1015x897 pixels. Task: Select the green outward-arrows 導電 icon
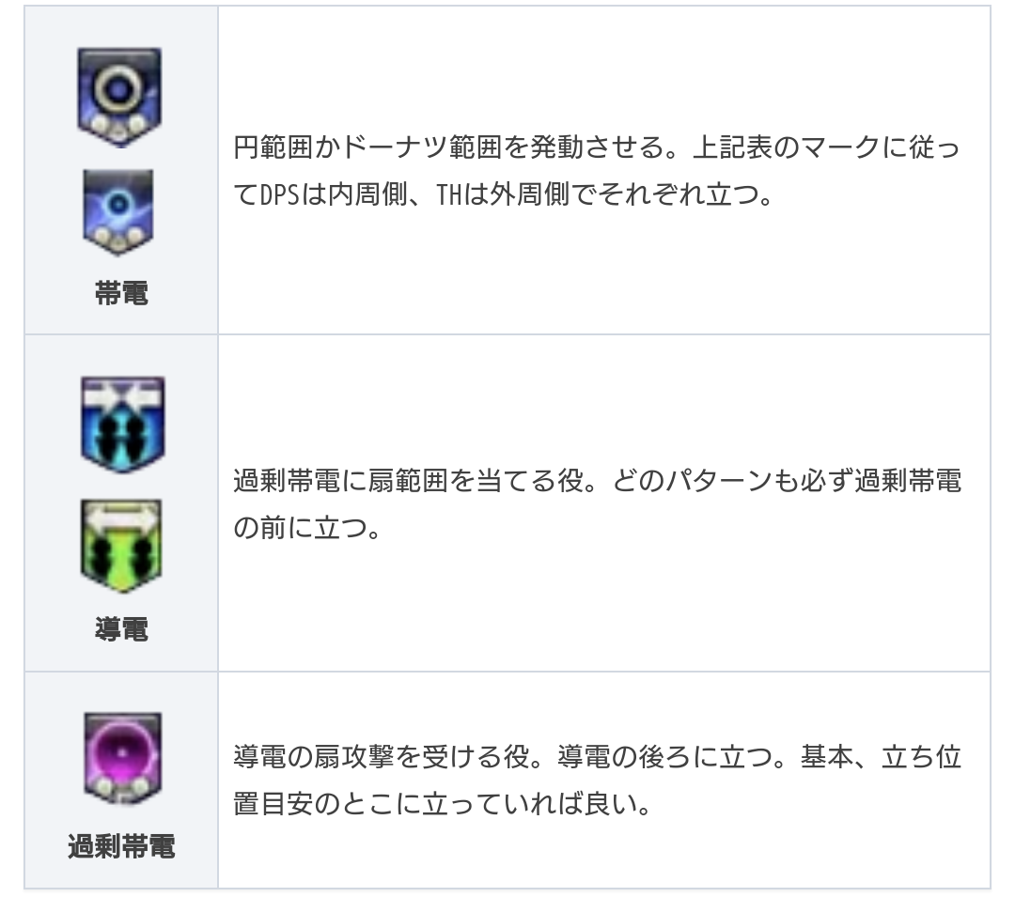tap(121, 547)
